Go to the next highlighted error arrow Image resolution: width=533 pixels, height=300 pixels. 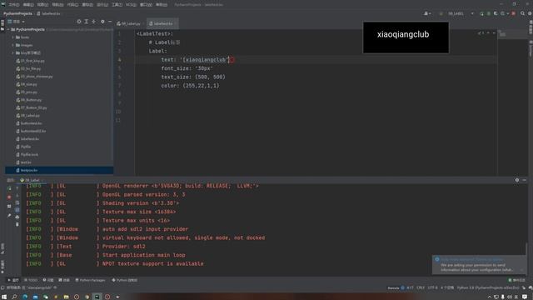494,33
